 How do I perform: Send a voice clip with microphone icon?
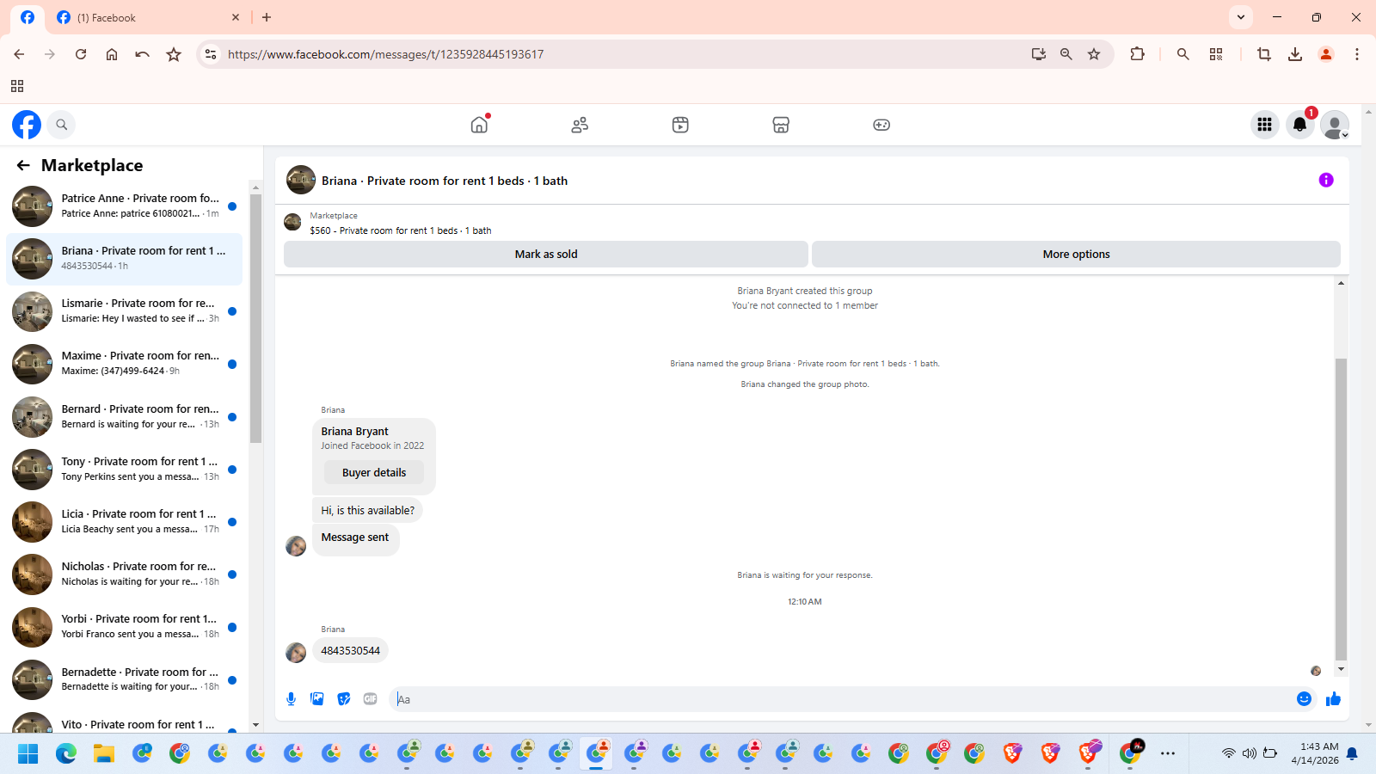click(292, 699)
